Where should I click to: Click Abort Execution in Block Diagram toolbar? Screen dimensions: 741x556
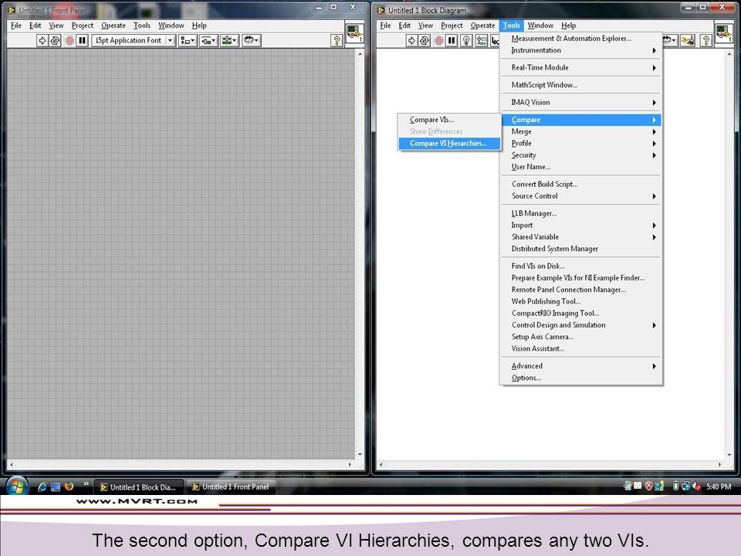pos(439,41)
